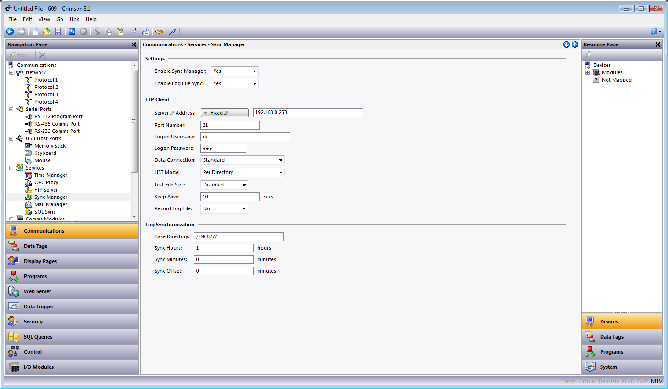Click the Resource Pane search magnifier icon
Screen dimensions: 668x389
[x=588, y=55]
